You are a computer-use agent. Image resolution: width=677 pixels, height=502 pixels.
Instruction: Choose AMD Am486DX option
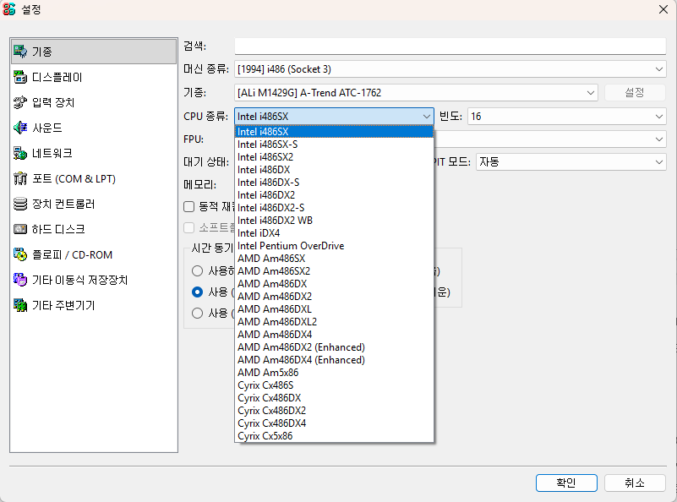pos(334,284)
